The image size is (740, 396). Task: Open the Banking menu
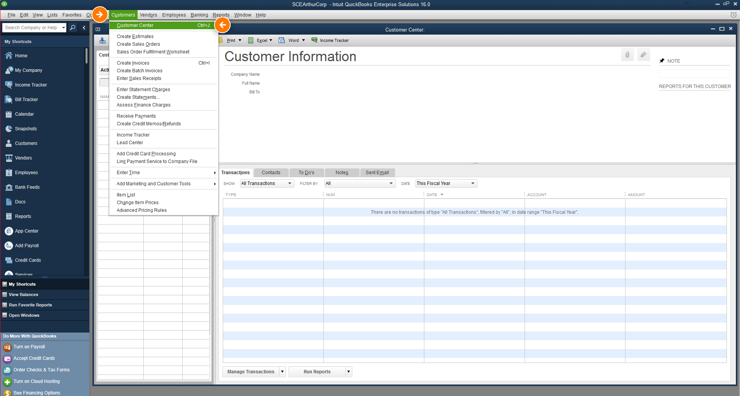tap(199, 15)
